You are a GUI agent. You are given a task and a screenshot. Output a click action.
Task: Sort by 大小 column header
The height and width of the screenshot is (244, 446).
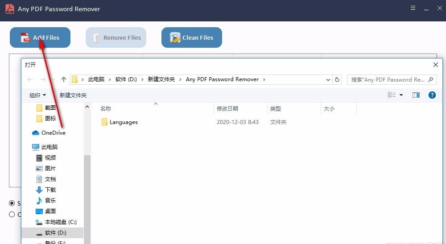coord(339,109)
